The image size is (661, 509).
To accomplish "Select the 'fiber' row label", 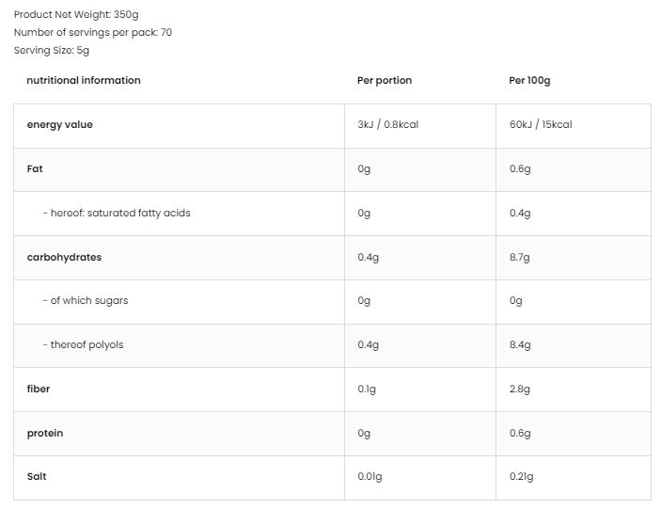I will pos(39,389).
